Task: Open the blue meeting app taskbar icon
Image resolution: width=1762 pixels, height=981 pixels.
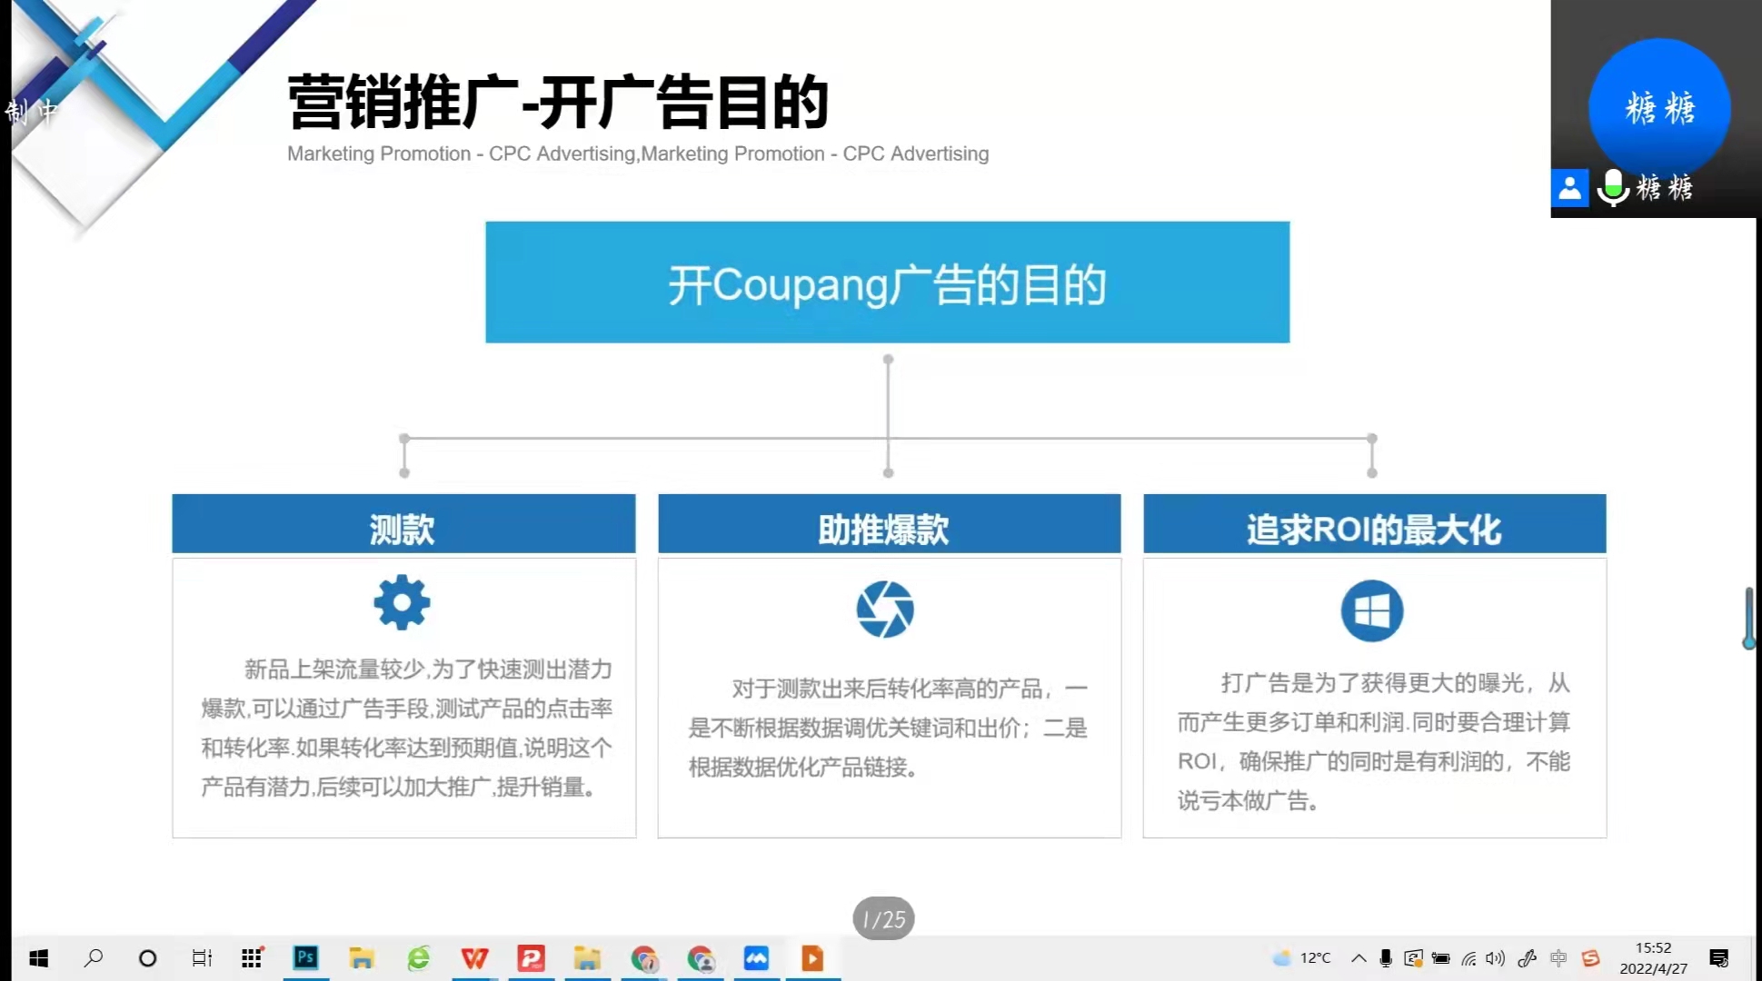Action: (756, 957)
